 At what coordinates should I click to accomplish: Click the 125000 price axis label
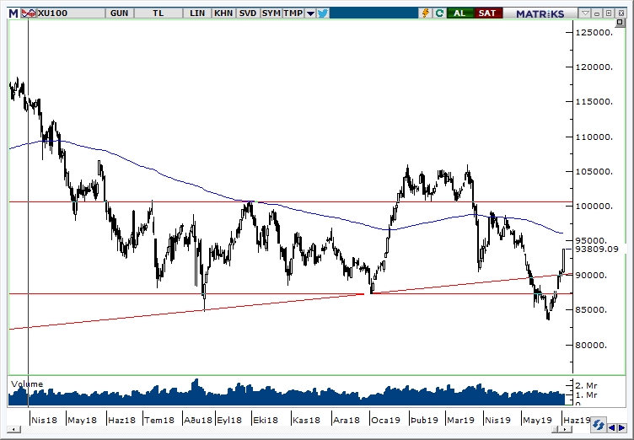click(x=594, y=32)
